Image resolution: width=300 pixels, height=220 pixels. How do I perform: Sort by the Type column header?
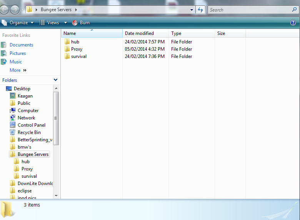[192, 33]
